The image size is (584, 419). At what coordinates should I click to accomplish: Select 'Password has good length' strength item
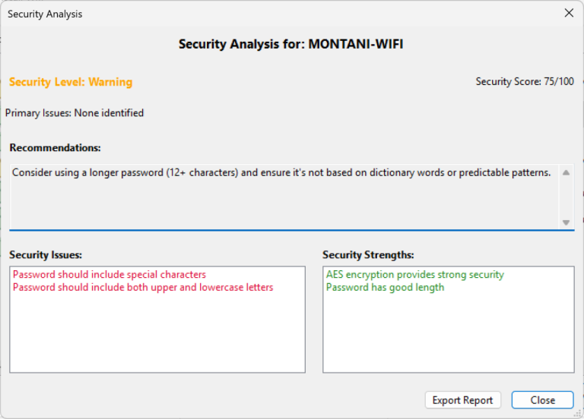(x=385, y=288)
